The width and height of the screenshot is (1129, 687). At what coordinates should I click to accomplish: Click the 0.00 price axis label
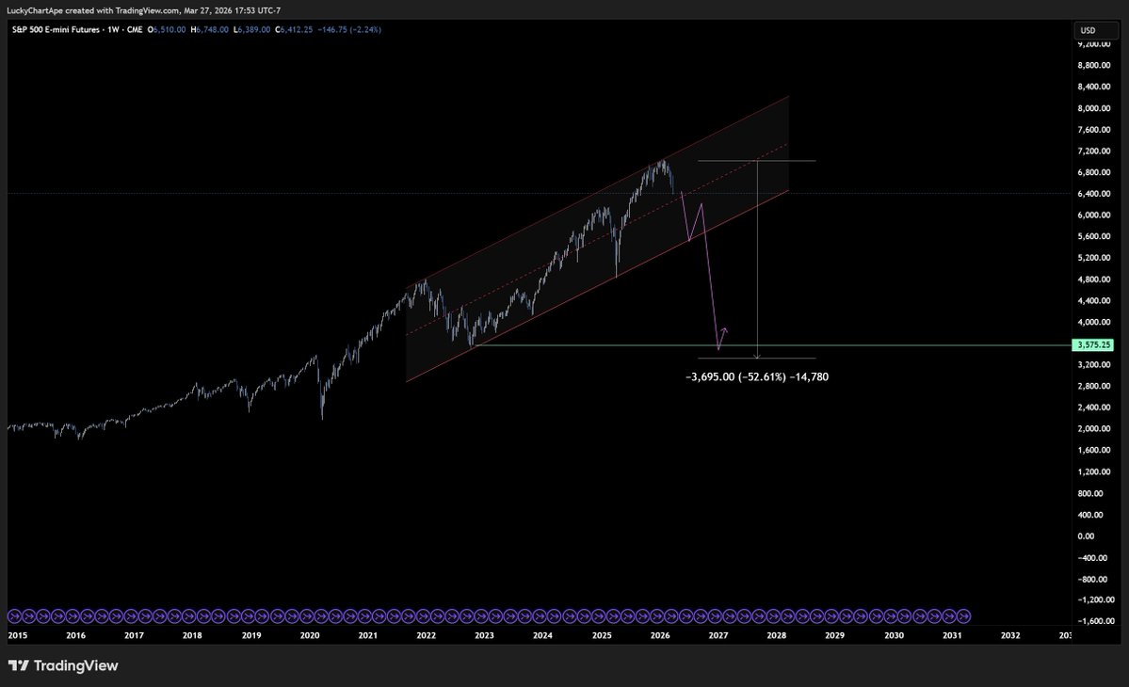1086,535
